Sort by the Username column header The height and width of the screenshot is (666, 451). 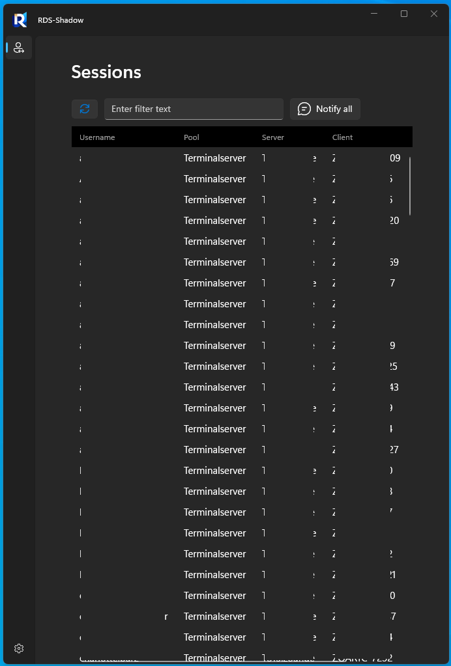click(x=97, y=137)
